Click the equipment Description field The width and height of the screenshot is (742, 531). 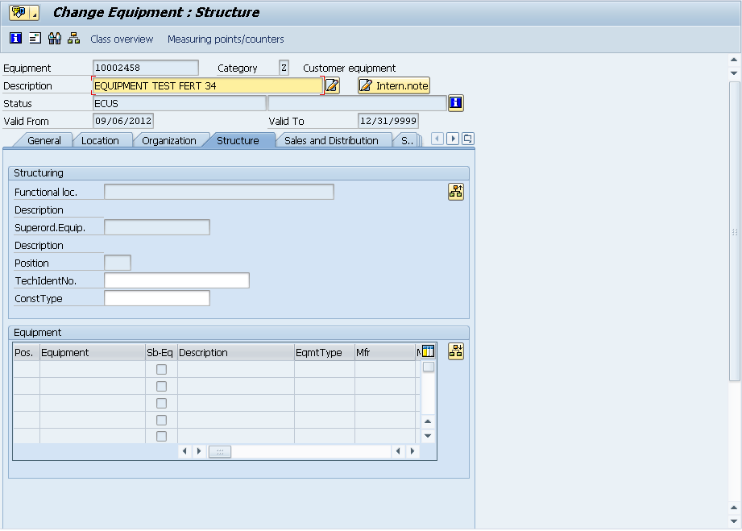coord(208,85)
